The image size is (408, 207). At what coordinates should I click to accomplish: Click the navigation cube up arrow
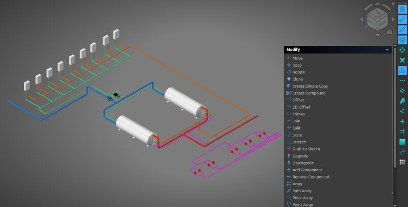(376, 4)
